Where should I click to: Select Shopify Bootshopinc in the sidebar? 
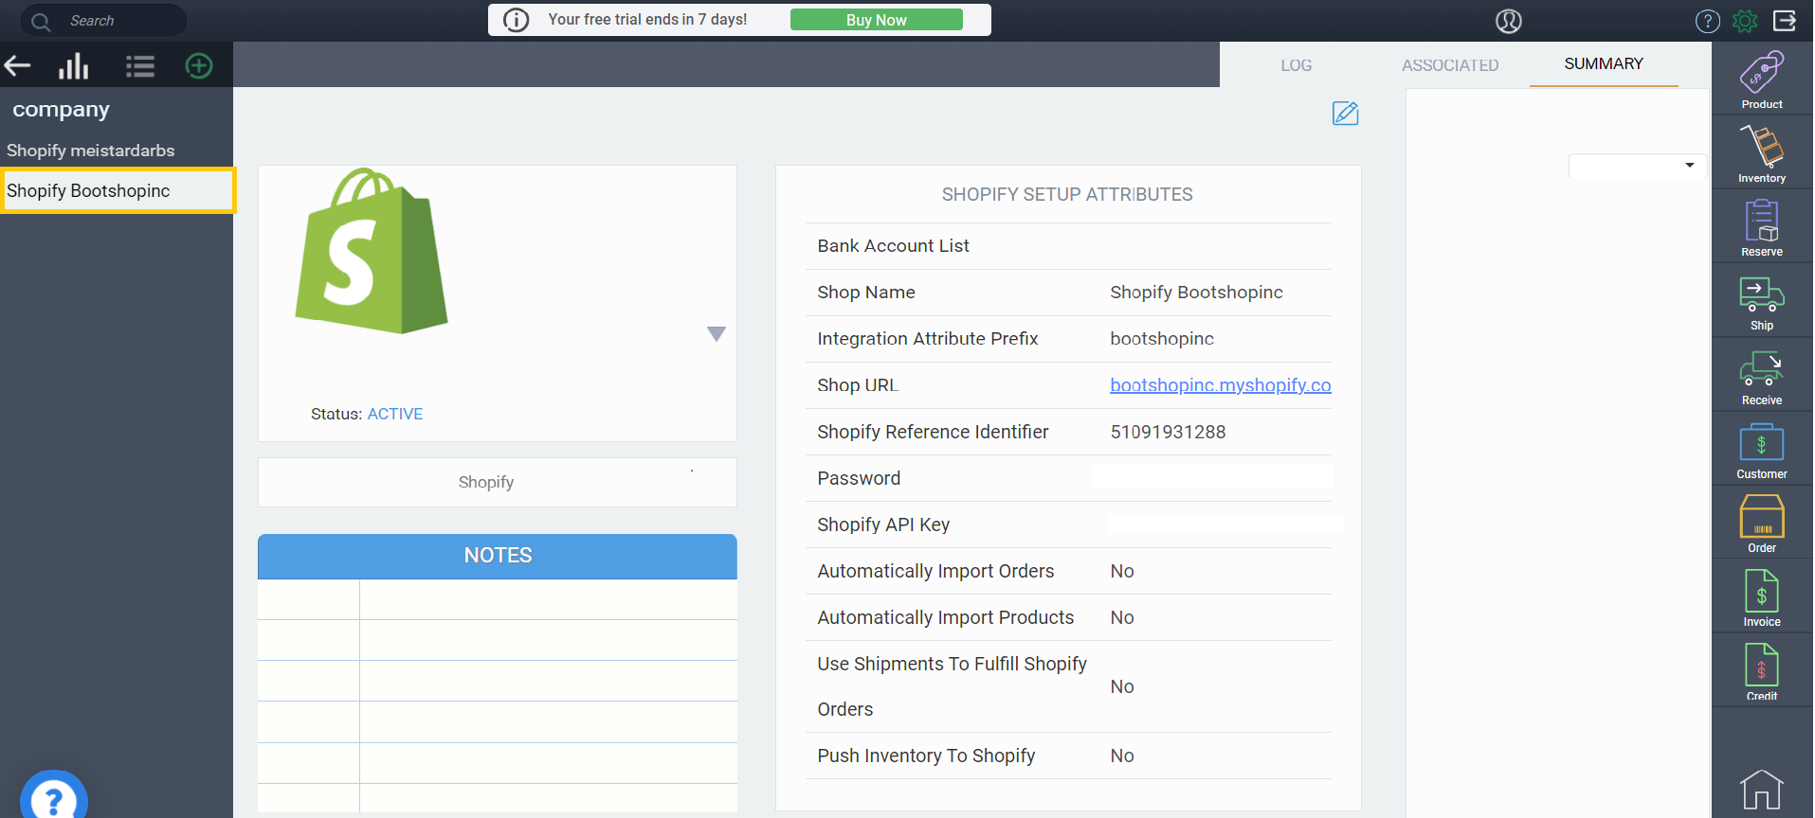[x=118, y=190]
